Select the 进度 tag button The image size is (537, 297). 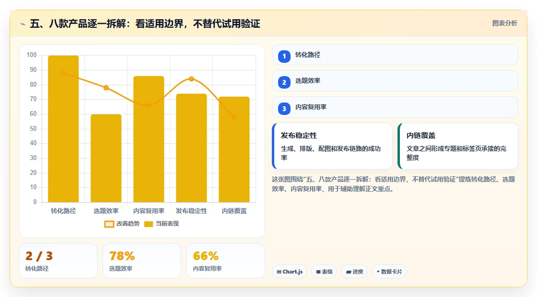354,272
